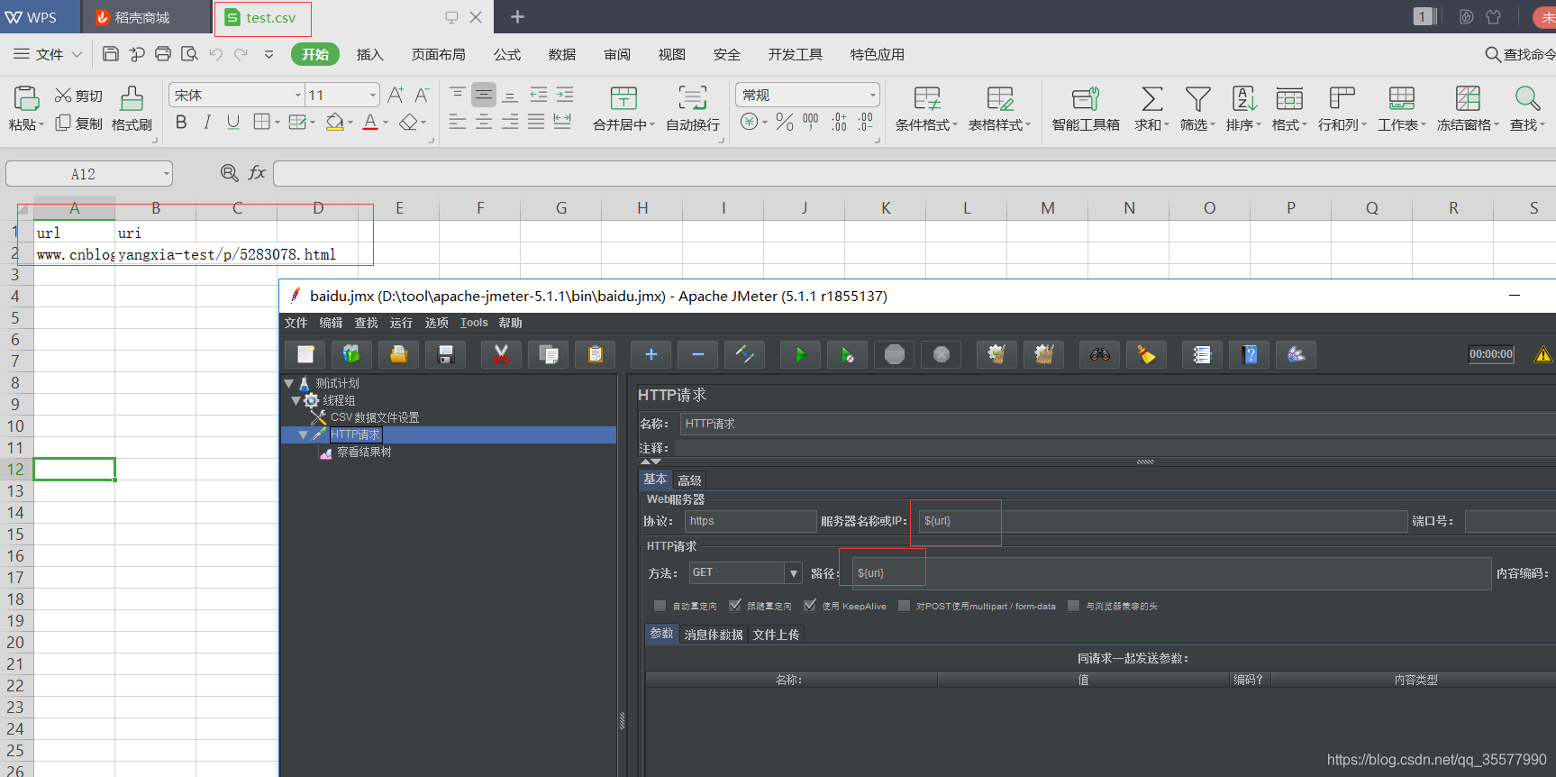Select 察看结果树 in the JMeter tree
Viewport: 1556px width, 777px height.
(x=364, y=452)
